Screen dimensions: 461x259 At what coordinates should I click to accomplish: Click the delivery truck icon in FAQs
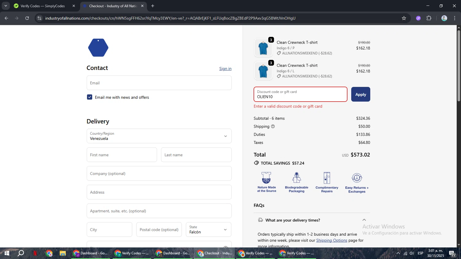tap(260, 220)
